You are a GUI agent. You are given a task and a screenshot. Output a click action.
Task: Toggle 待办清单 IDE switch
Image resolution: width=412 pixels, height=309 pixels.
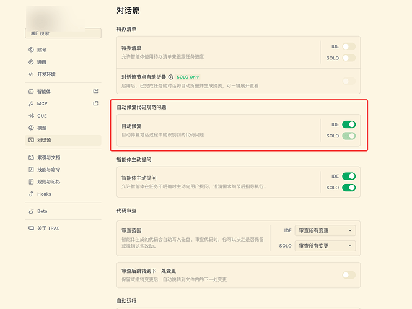(x=349, y=46)
